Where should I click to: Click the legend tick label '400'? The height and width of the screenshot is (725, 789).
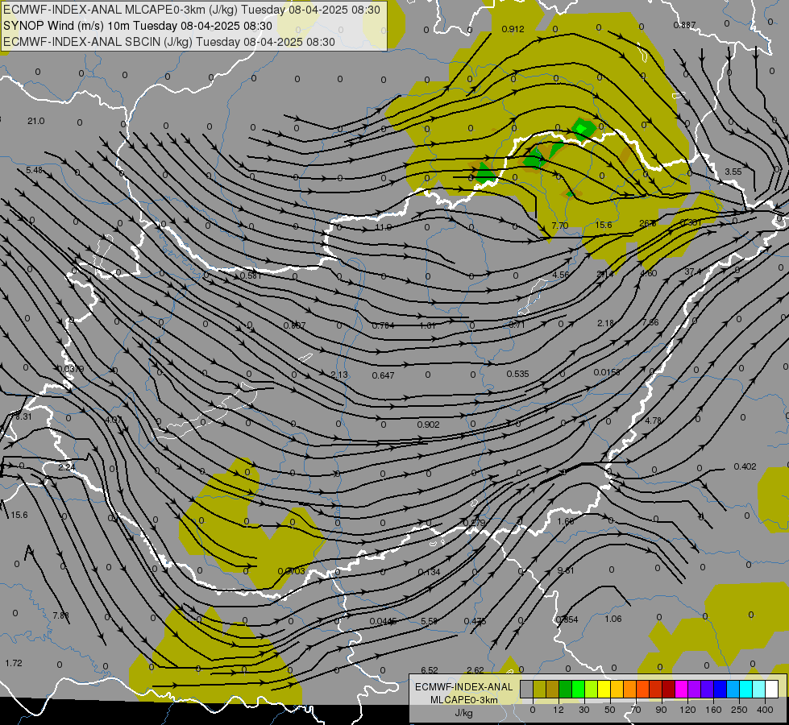[x=764, y=710]
